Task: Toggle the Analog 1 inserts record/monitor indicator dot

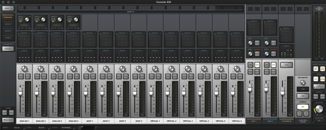Action: click(x=30, y=33)
